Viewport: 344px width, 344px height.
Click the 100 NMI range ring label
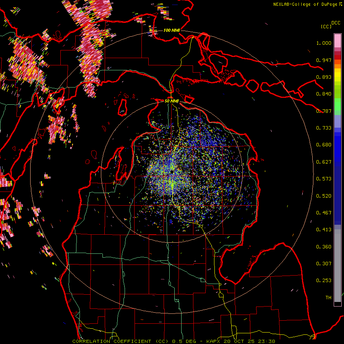tap(172, 30)
